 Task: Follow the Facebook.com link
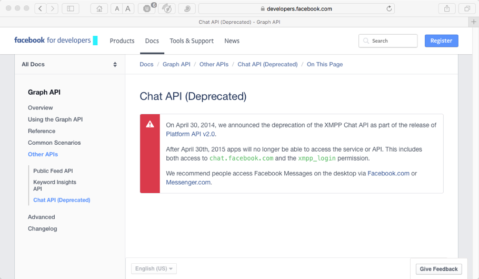tap(388, 173)
